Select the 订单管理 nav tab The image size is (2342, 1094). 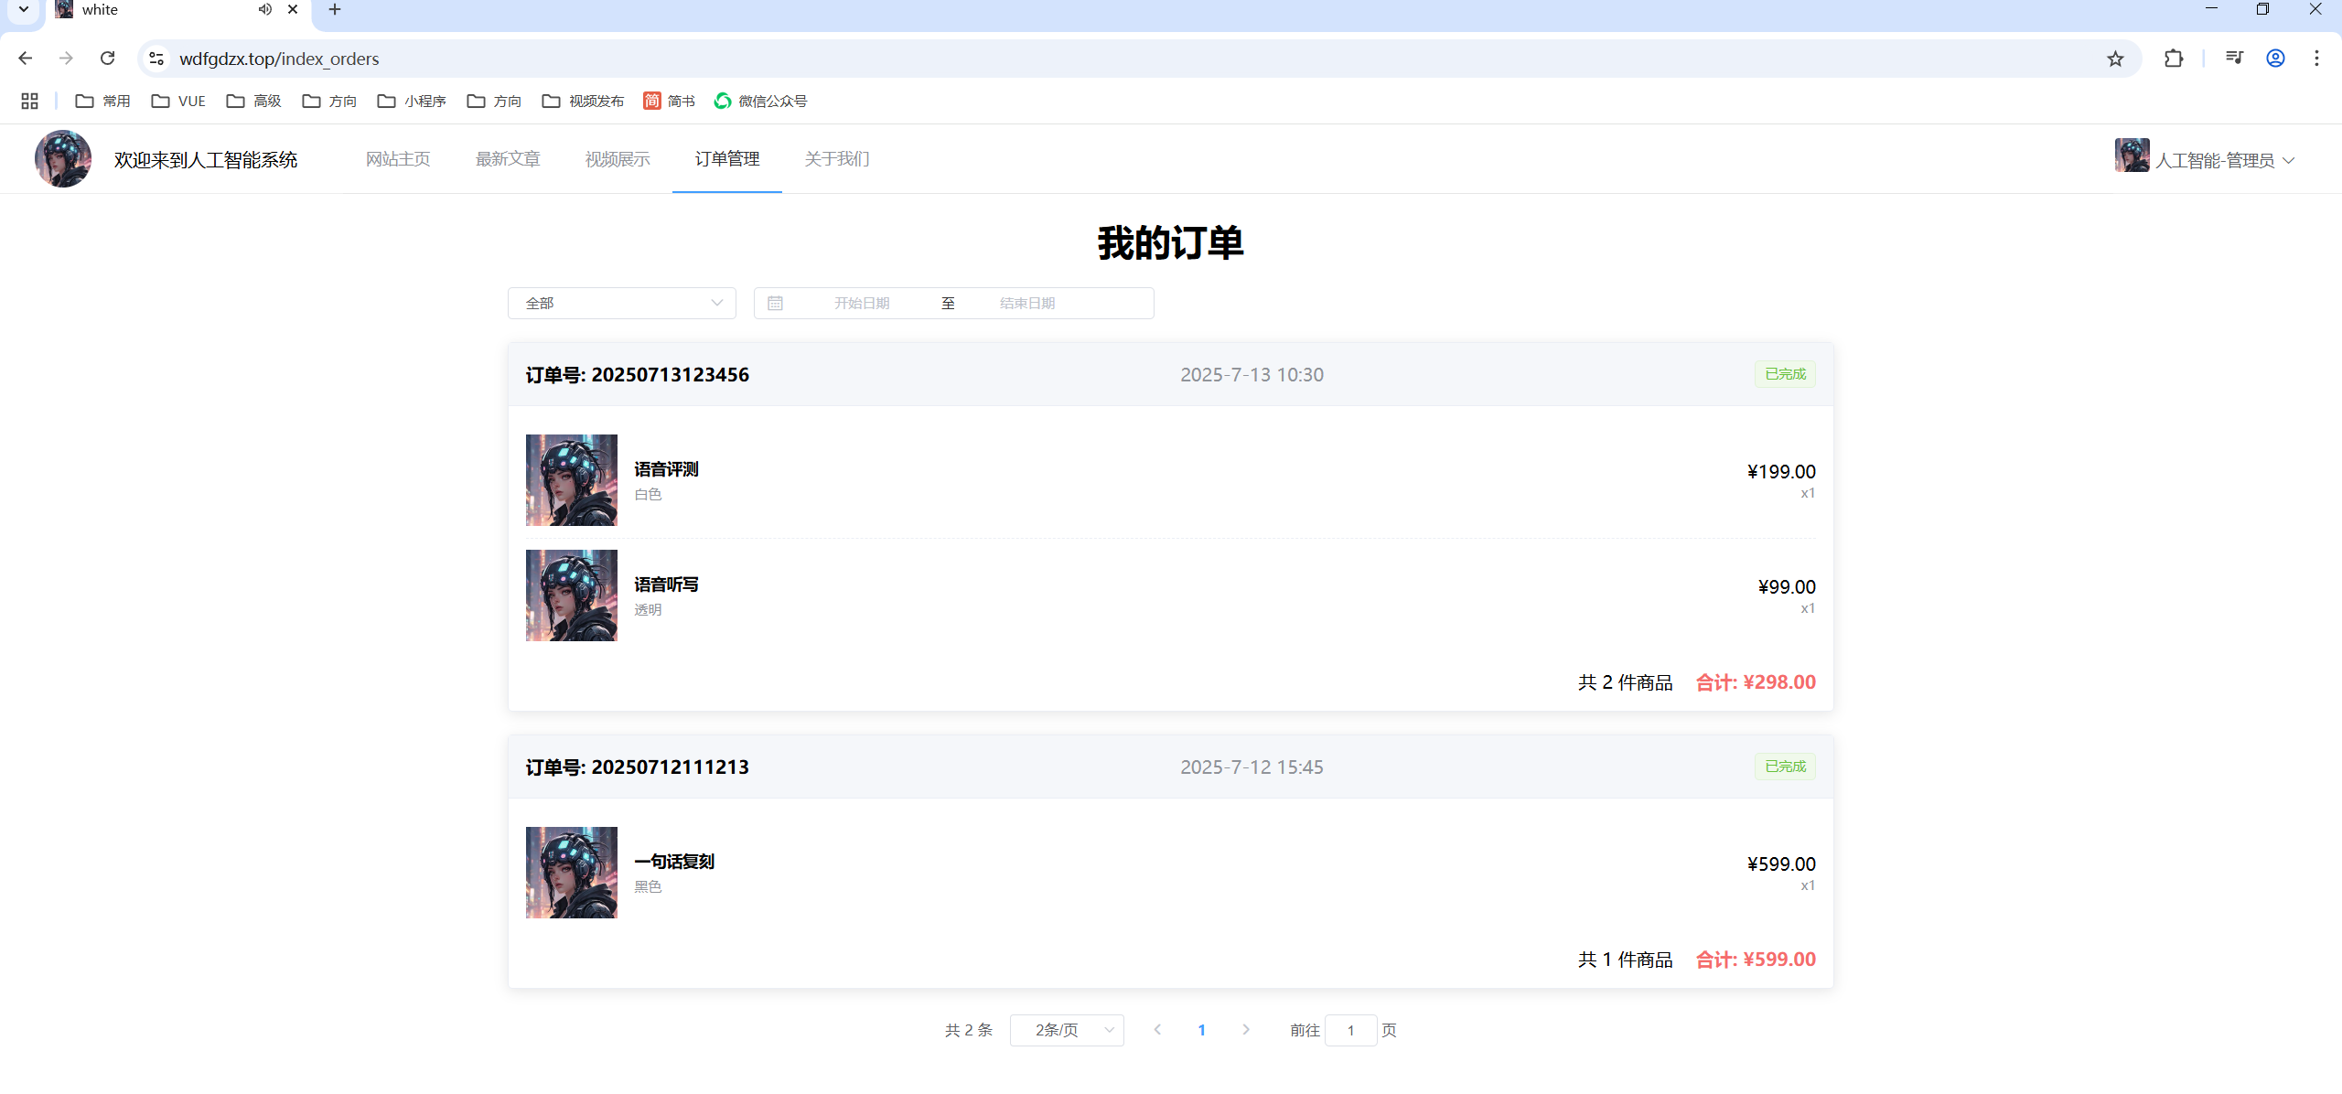click(727, 159)
